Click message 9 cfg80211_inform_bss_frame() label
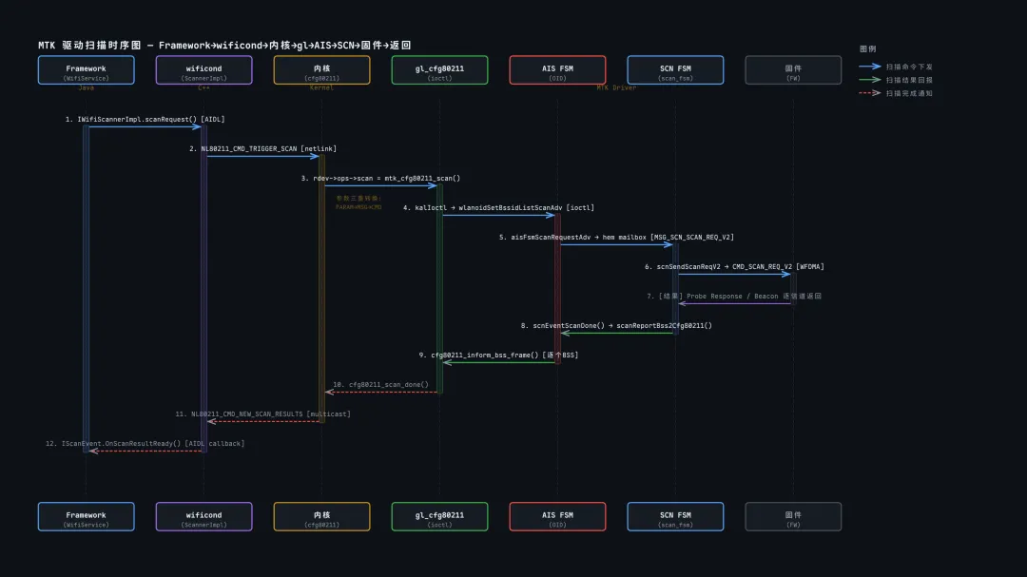This screenshot has height=577, width=1027. coord(498,355)
